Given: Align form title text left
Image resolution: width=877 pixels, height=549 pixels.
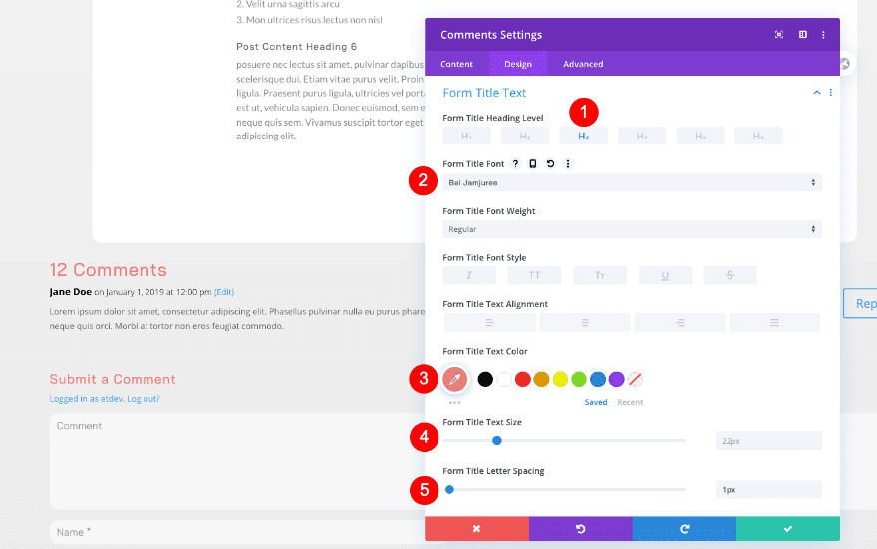Looking at the screenshot, I should coord(490,323).
